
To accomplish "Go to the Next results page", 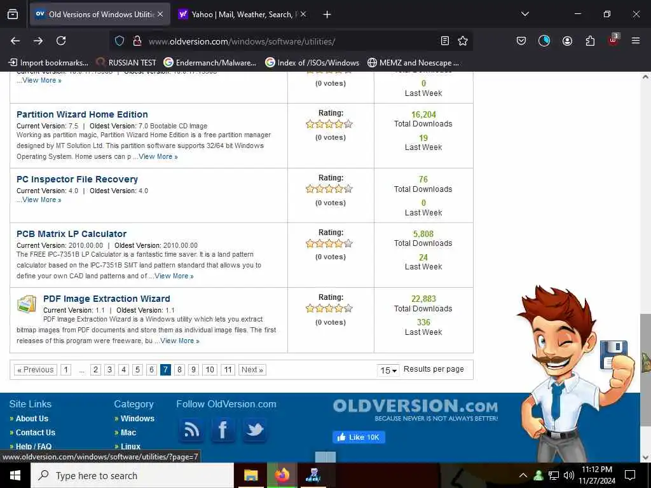I will 252,370.
